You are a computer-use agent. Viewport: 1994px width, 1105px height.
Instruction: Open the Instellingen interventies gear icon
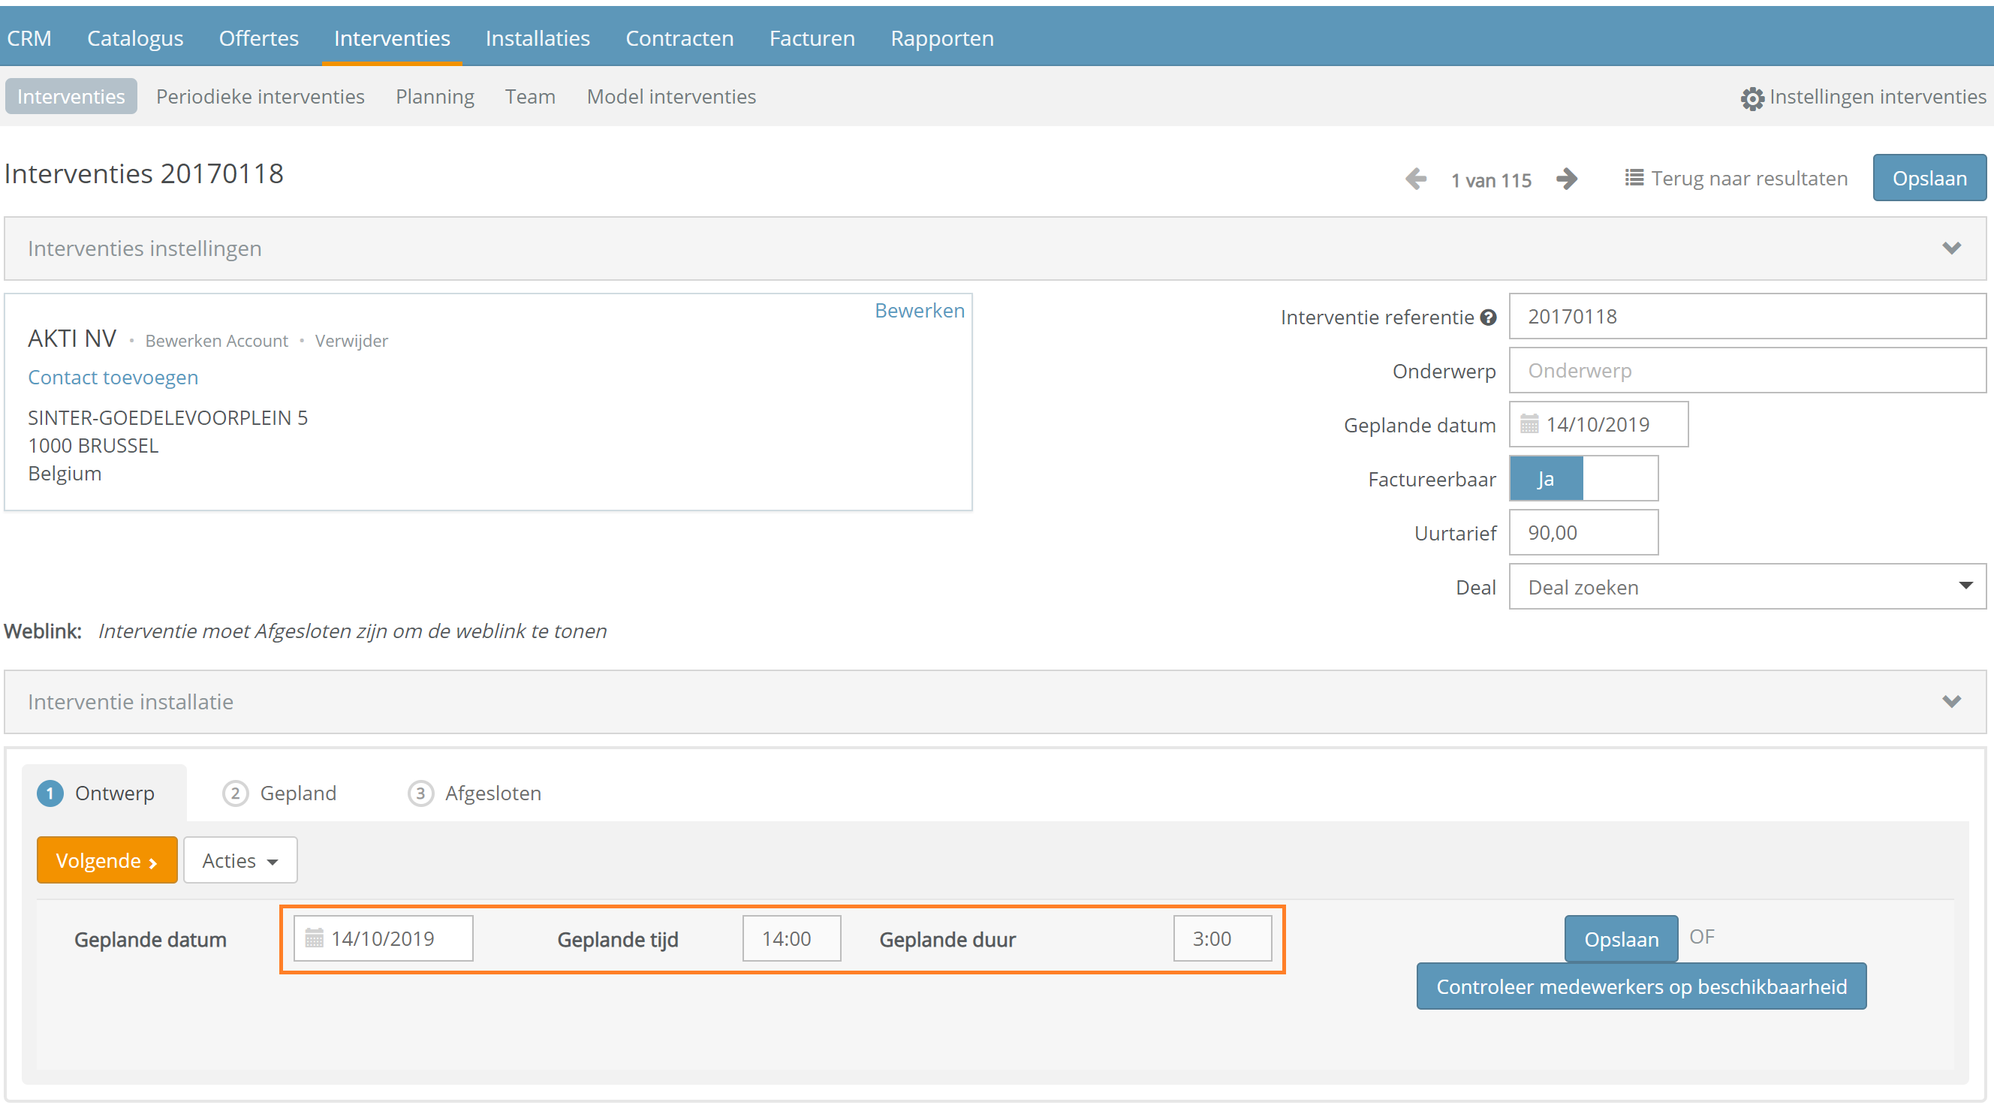click(1752, 98)
